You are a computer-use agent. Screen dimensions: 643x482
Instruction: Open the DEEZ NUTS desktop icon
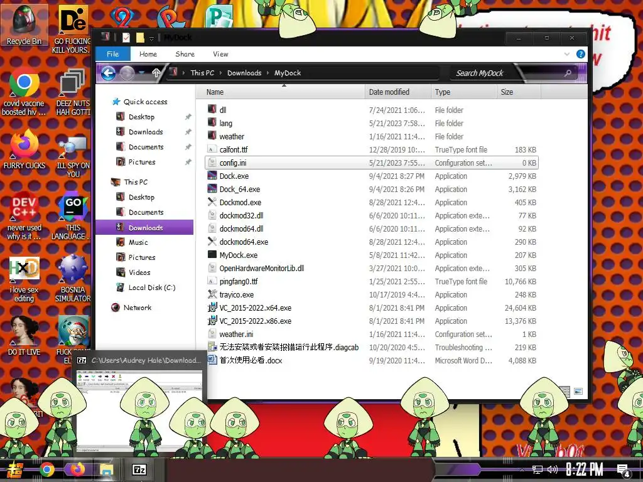coord(73,92)
